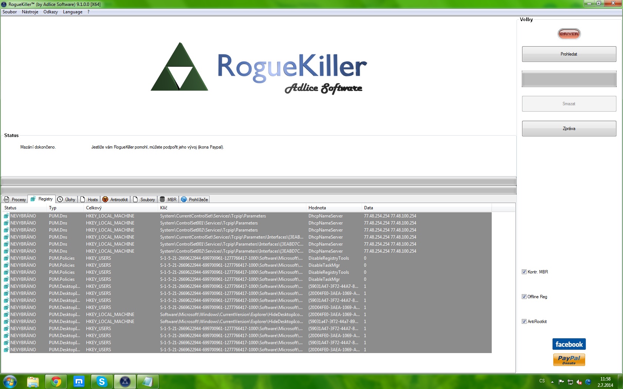Click the PayPal Donate icon

point(569,360)
